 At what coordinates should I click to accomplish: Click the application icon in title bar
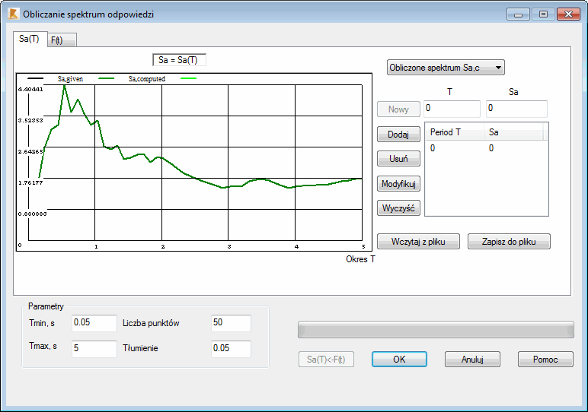[x=13, y=14]
